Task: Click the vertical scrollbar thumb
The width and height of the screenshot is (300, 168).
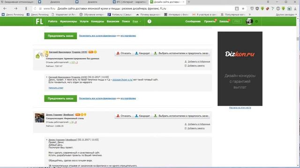Action: click(x=298, y=39)
